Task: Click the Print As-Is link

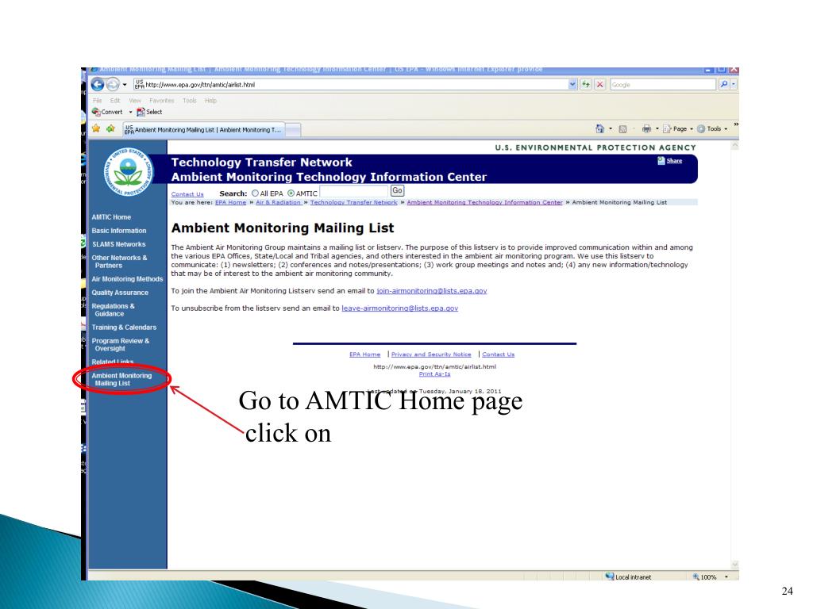Action: pyautogui.click(x=434, y=374)
